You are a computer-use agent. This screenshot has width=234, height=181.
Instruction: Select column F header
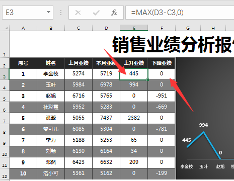point(162,28)
